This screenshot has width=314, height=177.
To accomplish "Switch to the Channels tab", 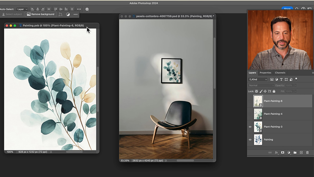I will 280,73.
